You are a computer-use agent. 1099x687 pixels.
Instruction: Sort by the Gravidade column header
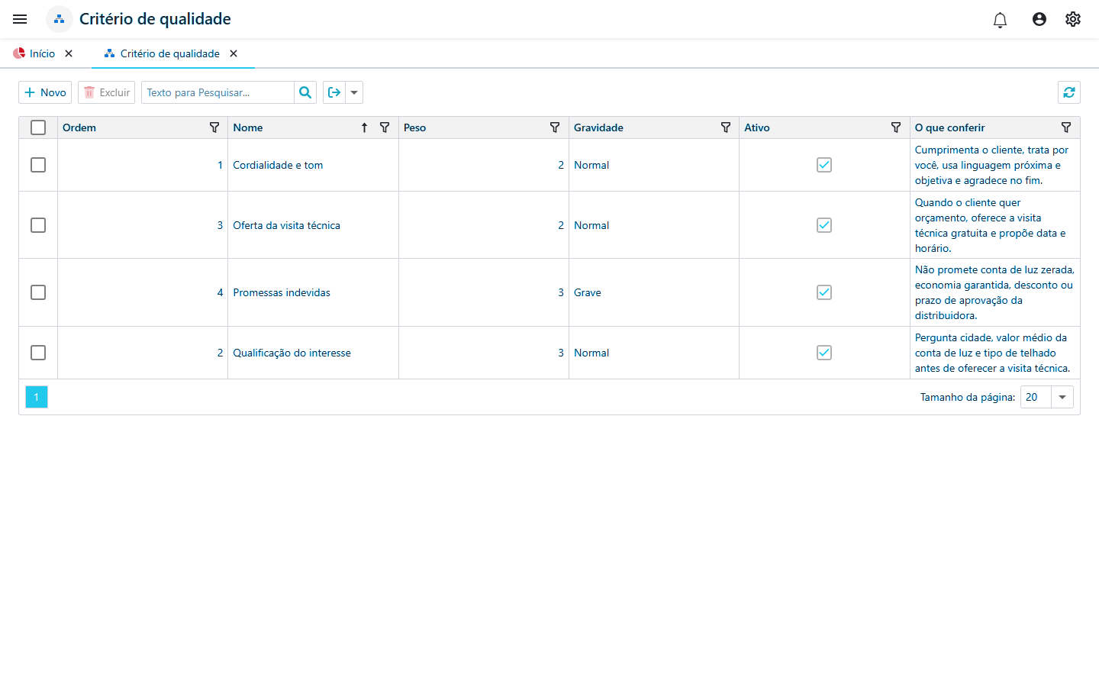tap(598, 127)
